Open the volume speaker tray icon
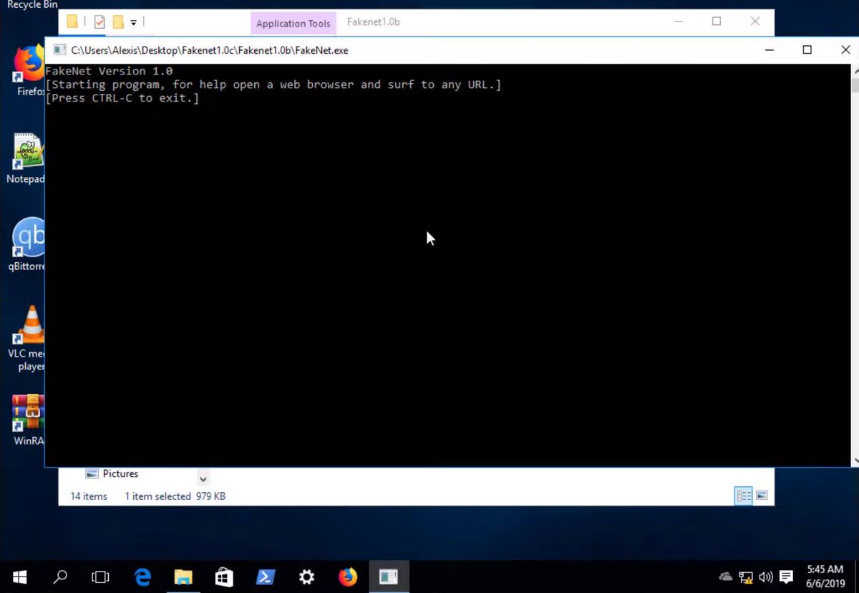This screenshot has height=593, width=859. pyautogui.click(x=766, y=577)
